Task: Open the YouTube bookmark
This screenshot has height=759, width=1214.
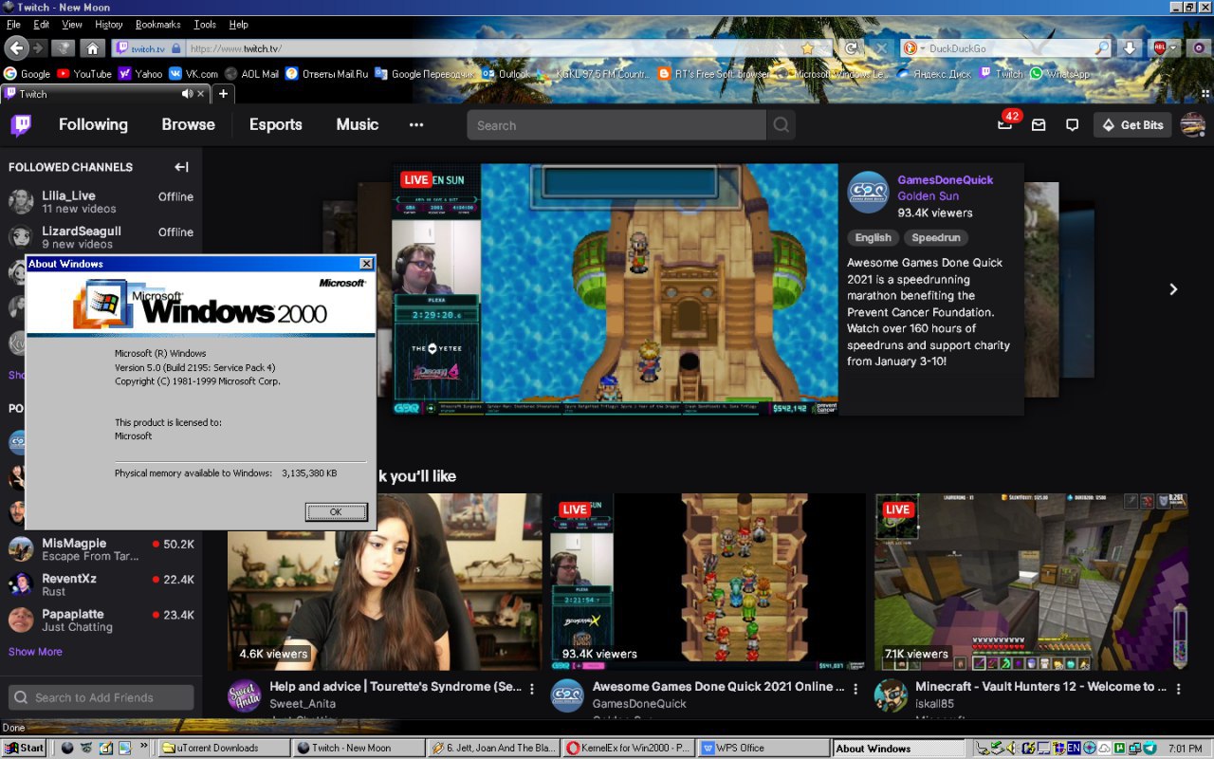Action: 83,73
